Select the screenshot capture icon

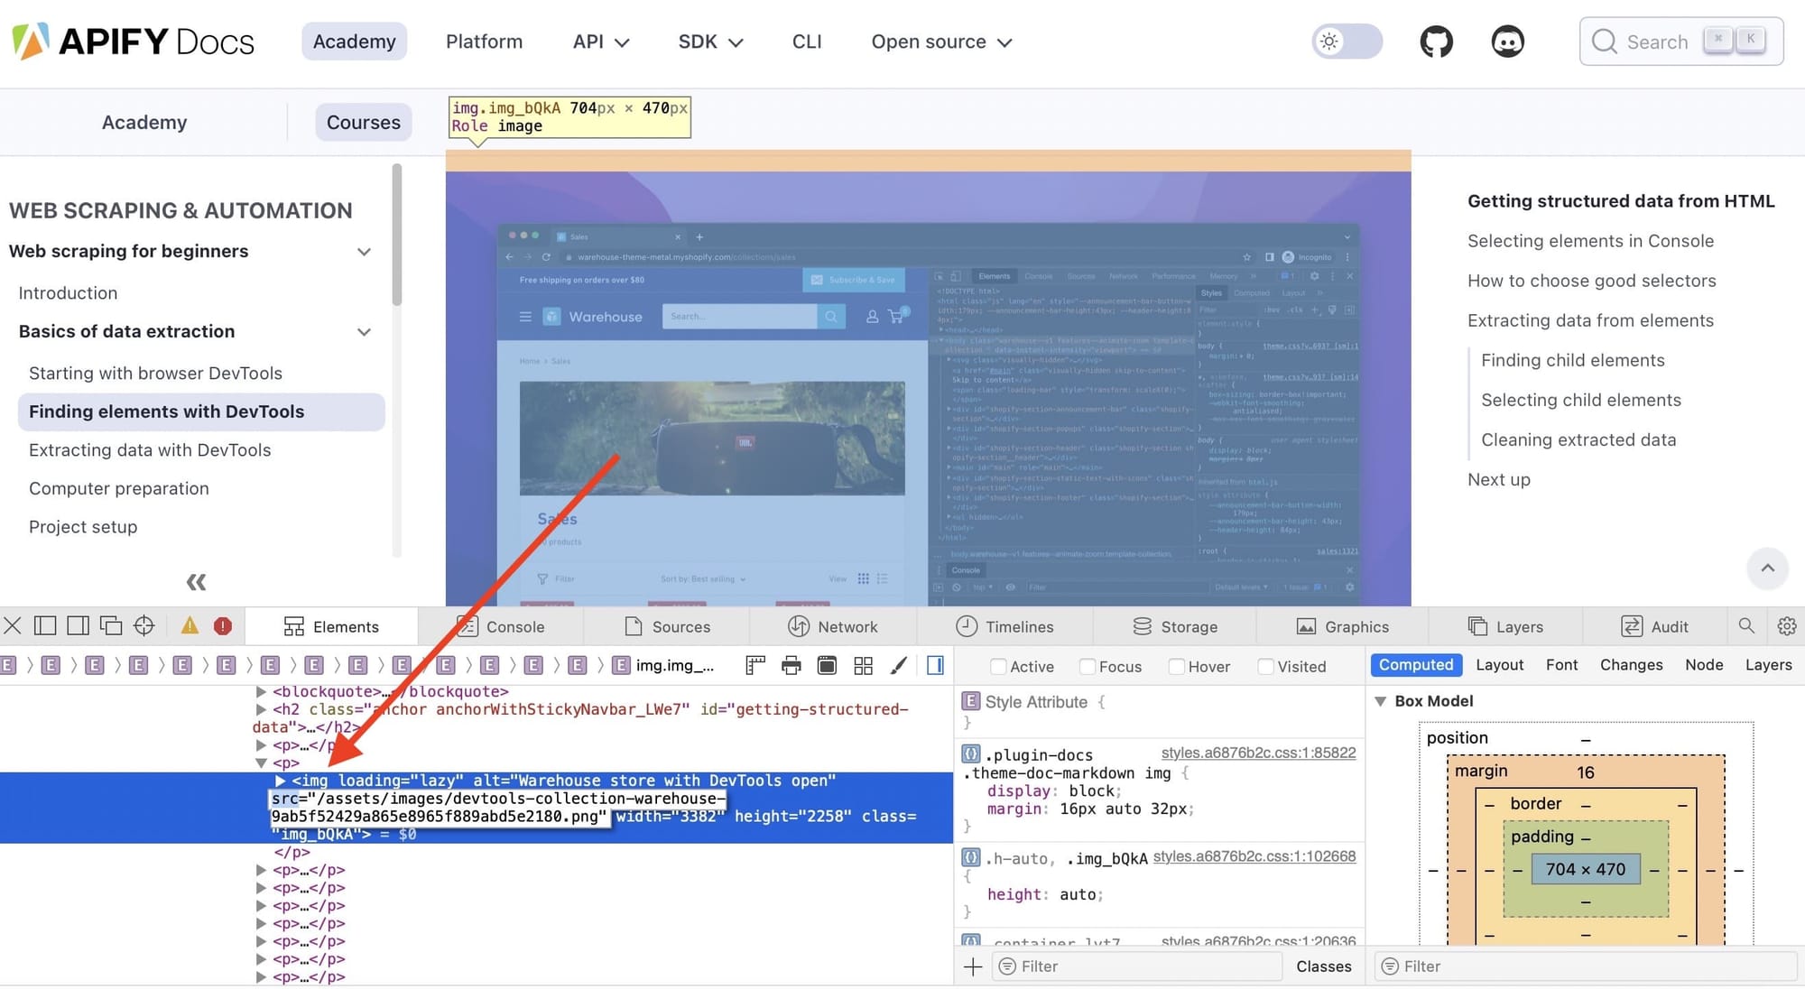826,666
